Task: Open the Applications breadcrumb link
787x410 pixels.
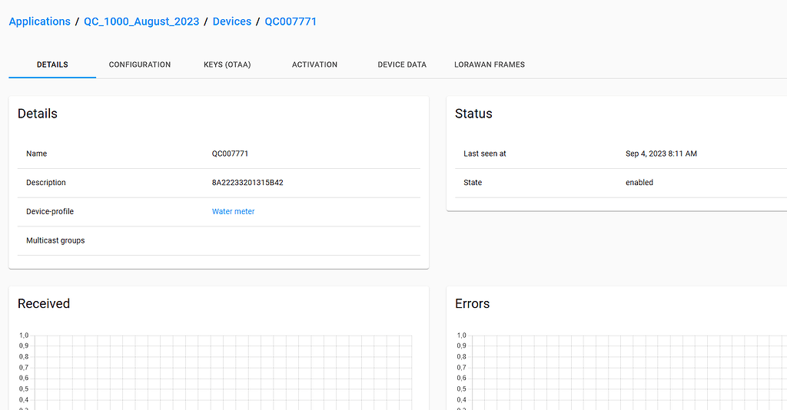Action: (x=40, y=21)
